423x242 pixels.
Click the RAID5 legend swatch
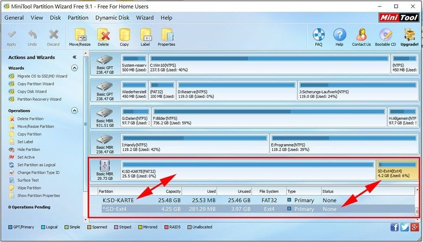tap(166, 227)
